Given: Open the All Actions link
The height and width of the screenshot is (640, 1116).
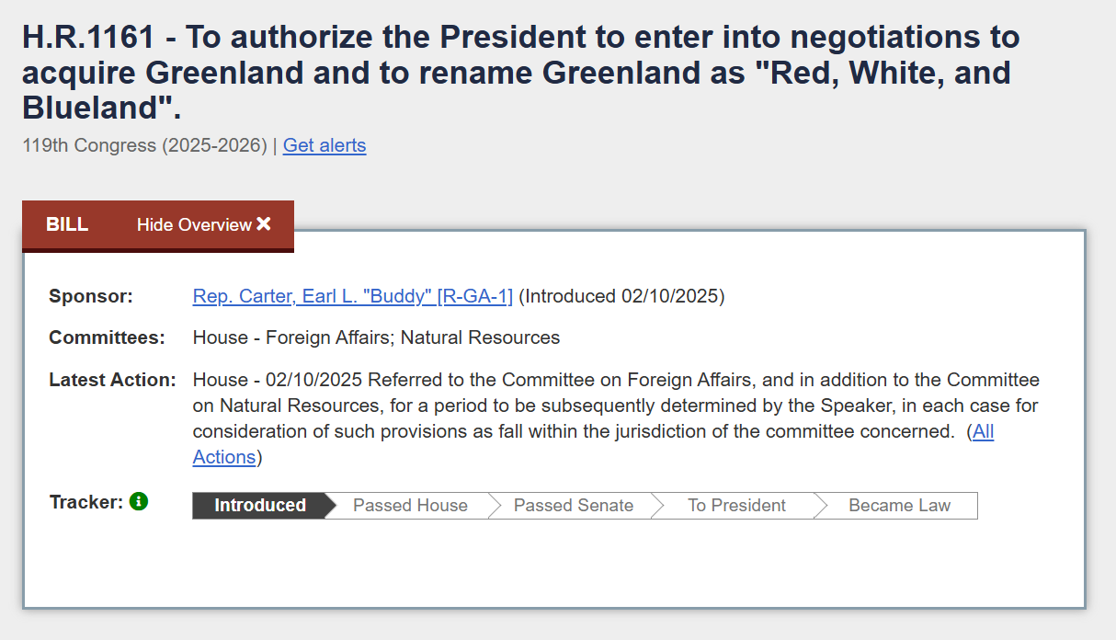Looking at the screenshot, I should pos(593,444).
